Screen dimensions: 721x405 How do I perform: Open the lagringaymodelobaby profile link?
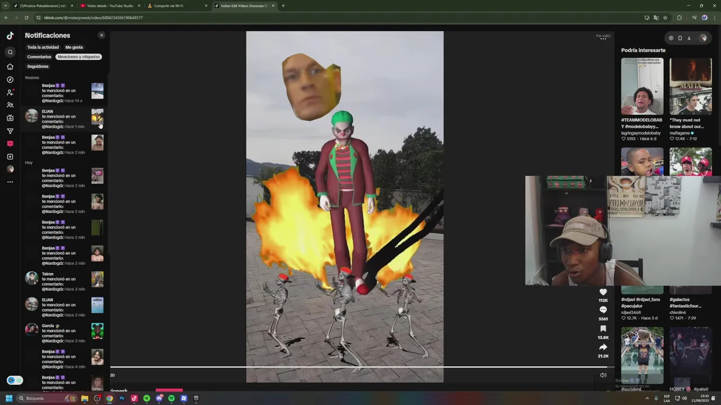pos(641,133)
